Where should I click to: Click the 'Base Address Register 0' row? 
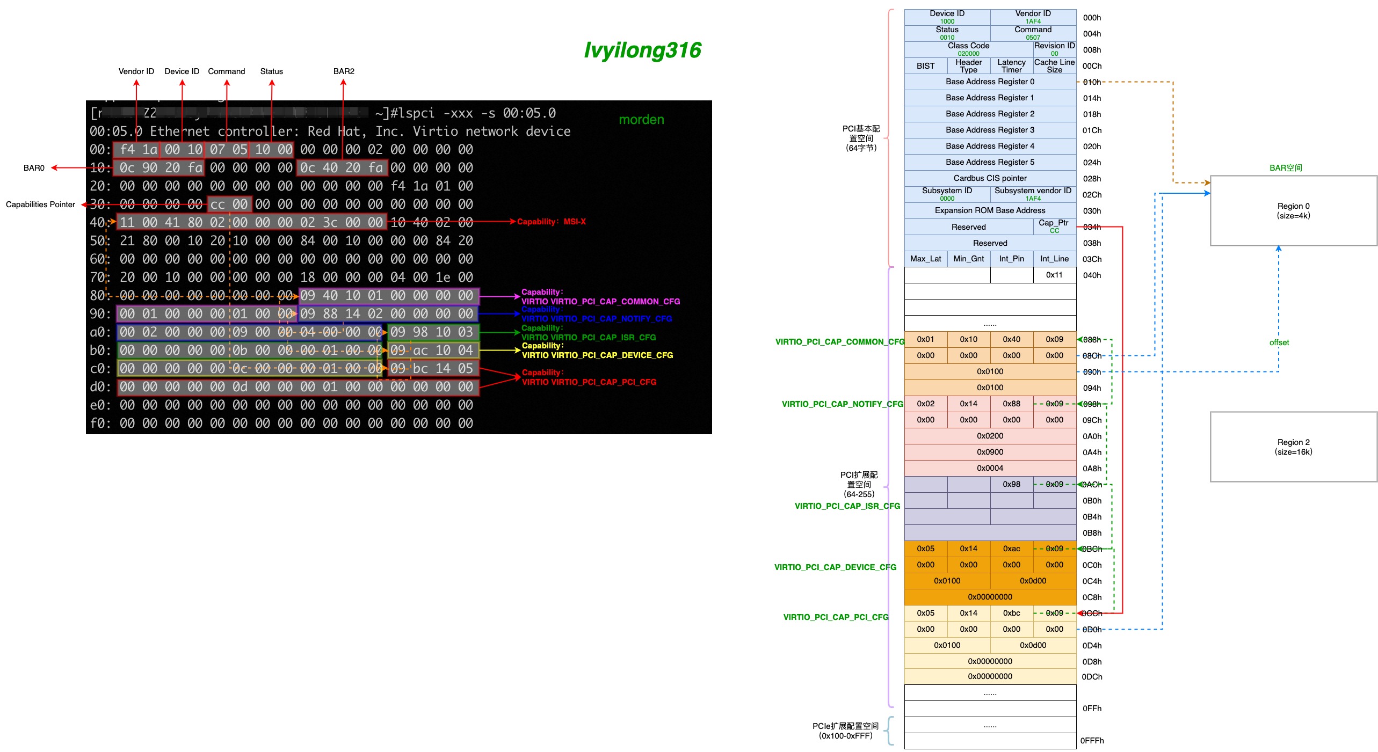990,82
